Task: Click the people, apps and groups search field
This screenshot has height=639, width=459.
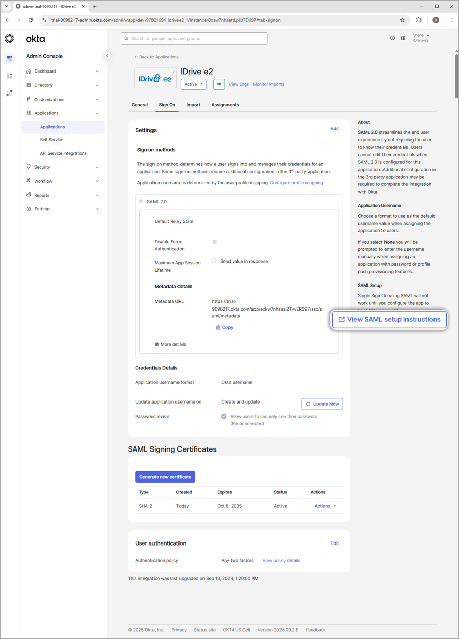Action: (x=194, y=39)
